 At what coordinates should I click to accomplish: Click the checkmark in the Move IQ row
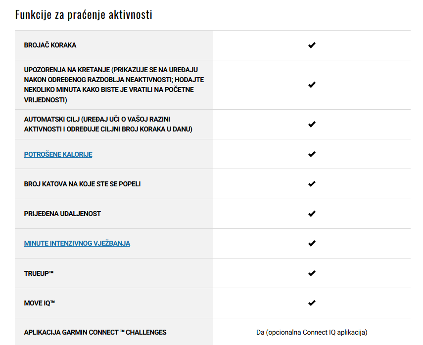(312, 303)
